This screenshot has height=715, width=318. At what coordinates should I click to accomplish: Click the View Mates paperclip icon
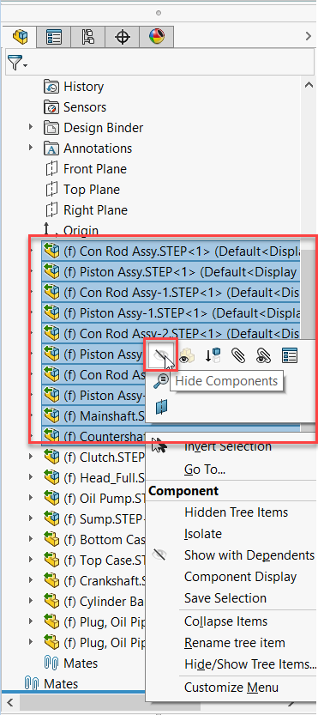pyautogui.click(x=238, y=355)
